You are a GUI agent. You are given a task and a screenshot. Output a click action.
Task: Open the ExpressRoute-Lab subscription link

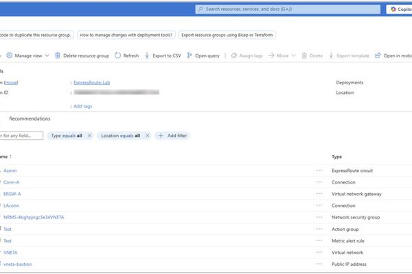click(x=92, y=83)
